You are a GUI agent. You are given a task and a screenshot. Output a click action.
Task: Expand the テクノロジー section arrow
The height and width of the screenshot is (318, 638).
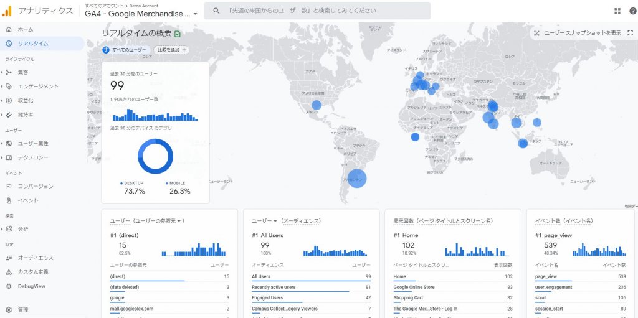tap(2, 157)
